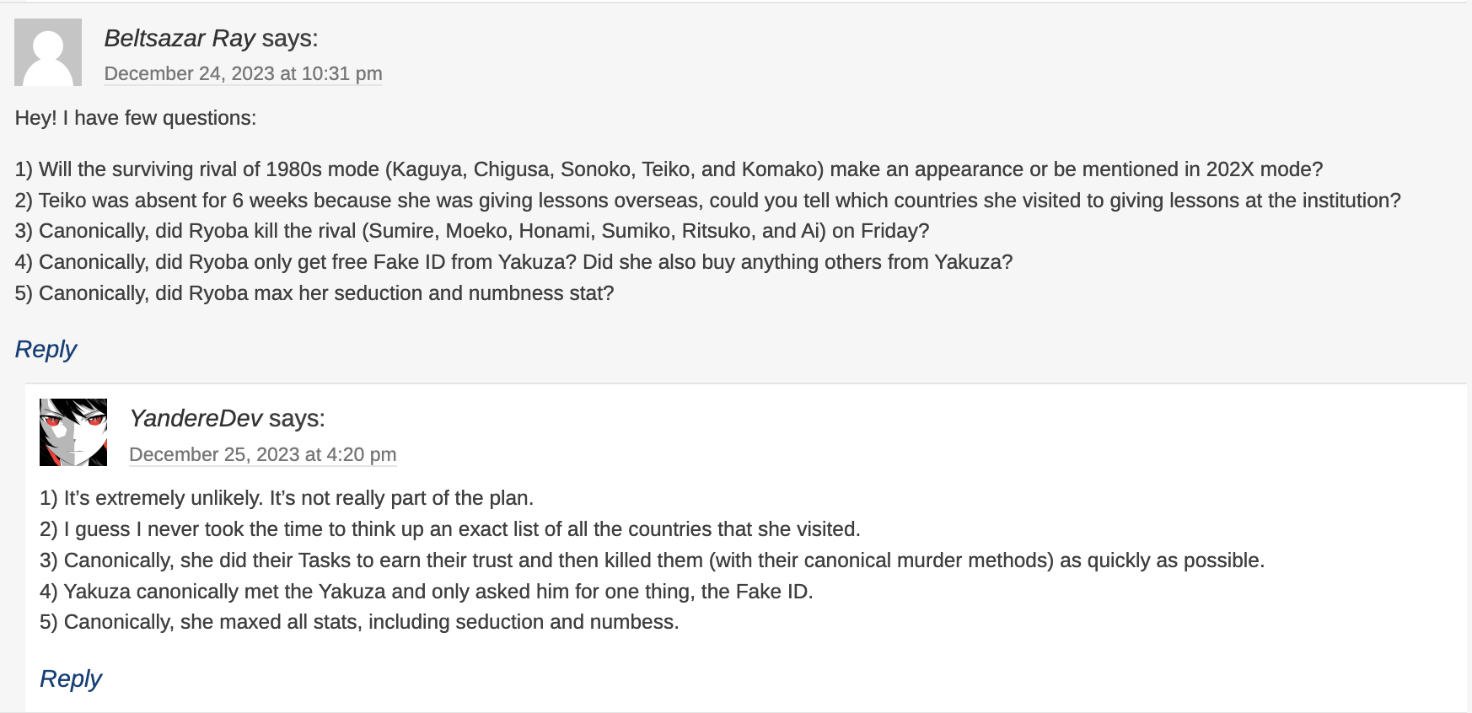
Task: Click question 4 about the free Fake ID
Action: point(513,262)
